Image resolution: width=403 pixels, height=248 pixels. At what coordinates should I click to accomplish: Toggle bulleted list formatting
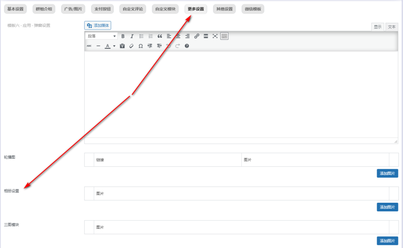(141, 36)
